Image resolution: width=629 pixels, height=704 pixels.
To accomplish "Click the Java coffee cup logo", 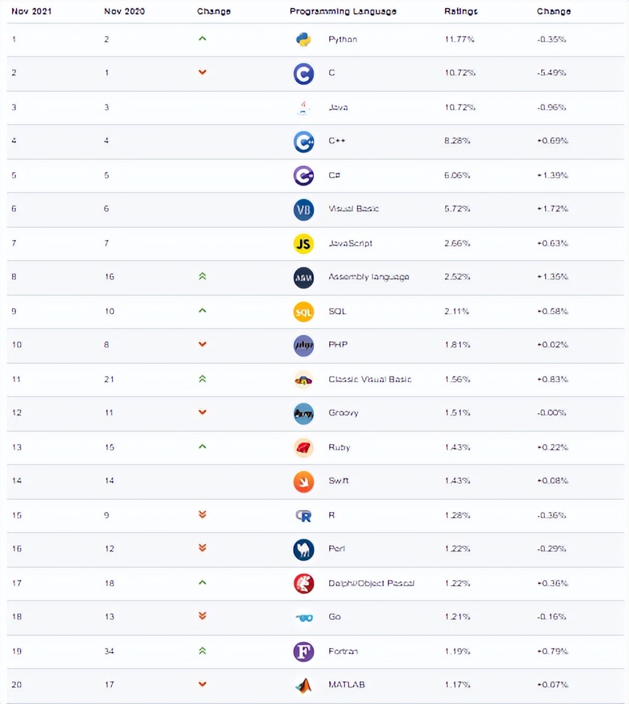I will pyautogui.click(x=303, y=107).
